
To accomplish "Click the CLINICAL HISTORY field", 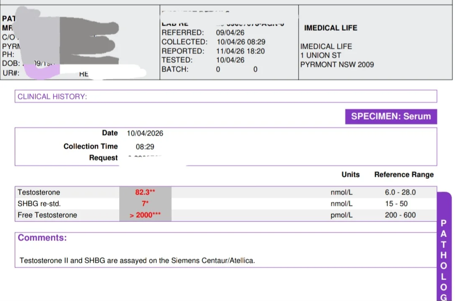I will tap(225, 96).
